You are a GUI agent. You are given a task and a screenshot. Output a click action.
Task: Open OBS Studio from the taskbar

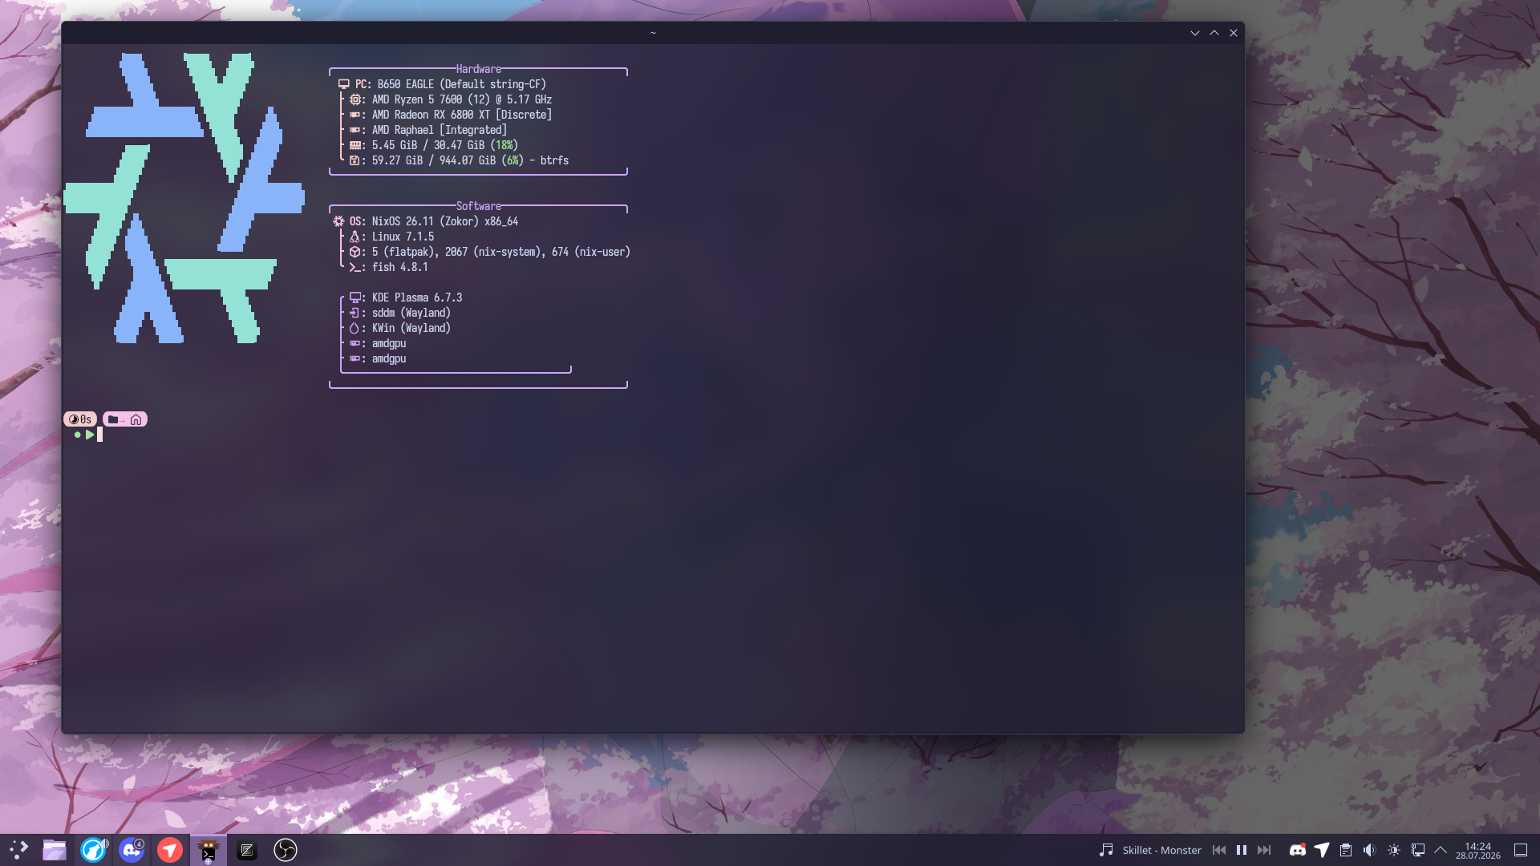coord(286,850)
